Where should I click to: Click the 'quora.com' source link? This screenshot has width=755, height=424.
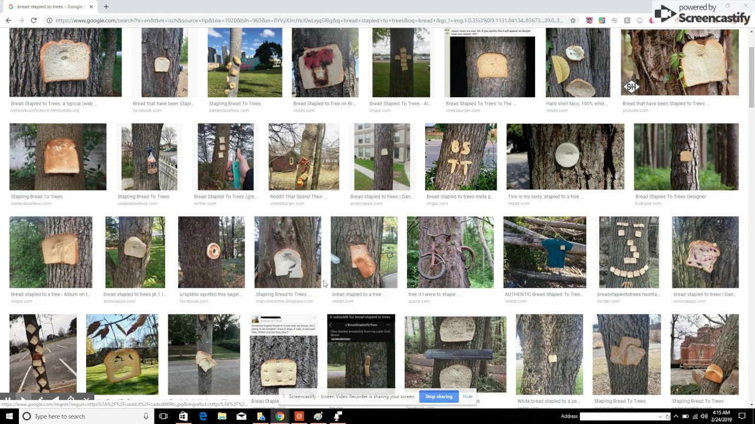[x=419, y=302]
